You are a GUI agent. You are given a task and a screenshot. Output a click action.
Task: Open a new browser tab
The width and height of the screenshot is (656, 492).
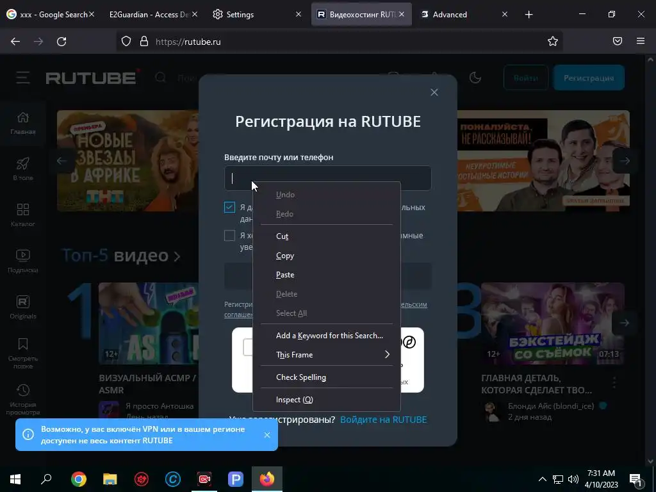[529, 15]
